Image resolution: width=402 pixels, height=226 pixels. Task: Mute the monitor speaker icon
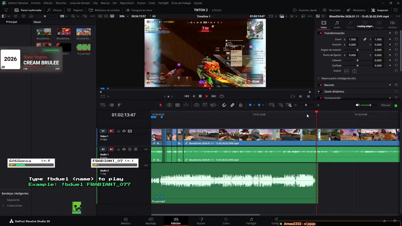[x=357, y=105]
